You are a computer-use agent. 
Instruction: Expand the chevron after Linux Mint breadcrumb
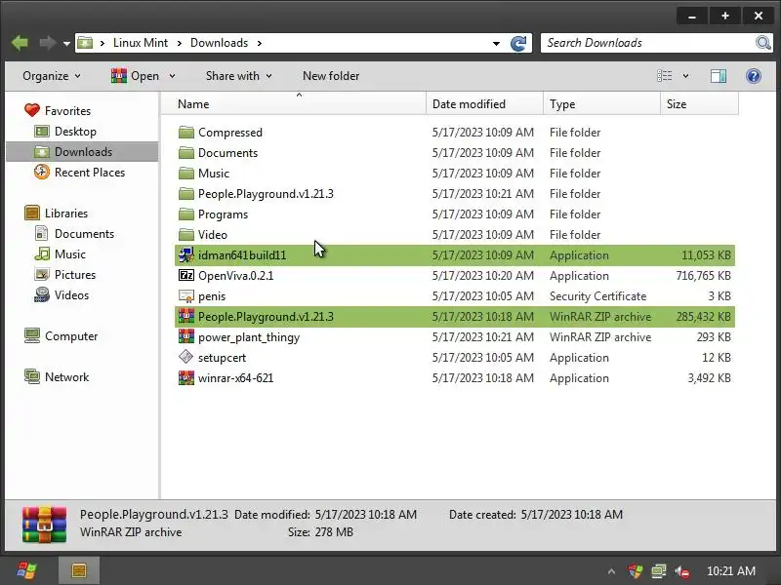pyautogui.click(x=180, y=43)
